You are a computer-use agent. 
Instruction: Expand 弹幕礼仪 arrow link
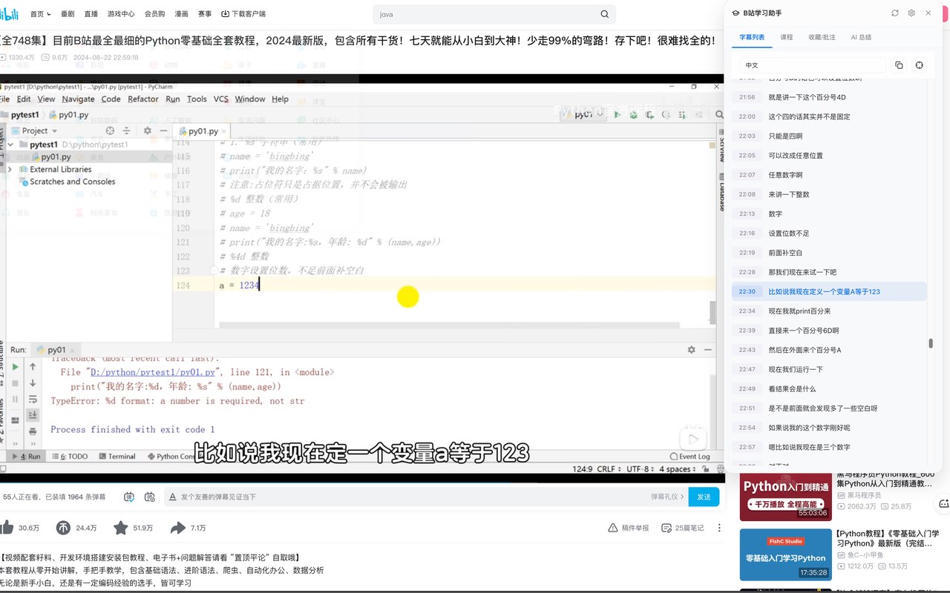(x=668, y=497)
